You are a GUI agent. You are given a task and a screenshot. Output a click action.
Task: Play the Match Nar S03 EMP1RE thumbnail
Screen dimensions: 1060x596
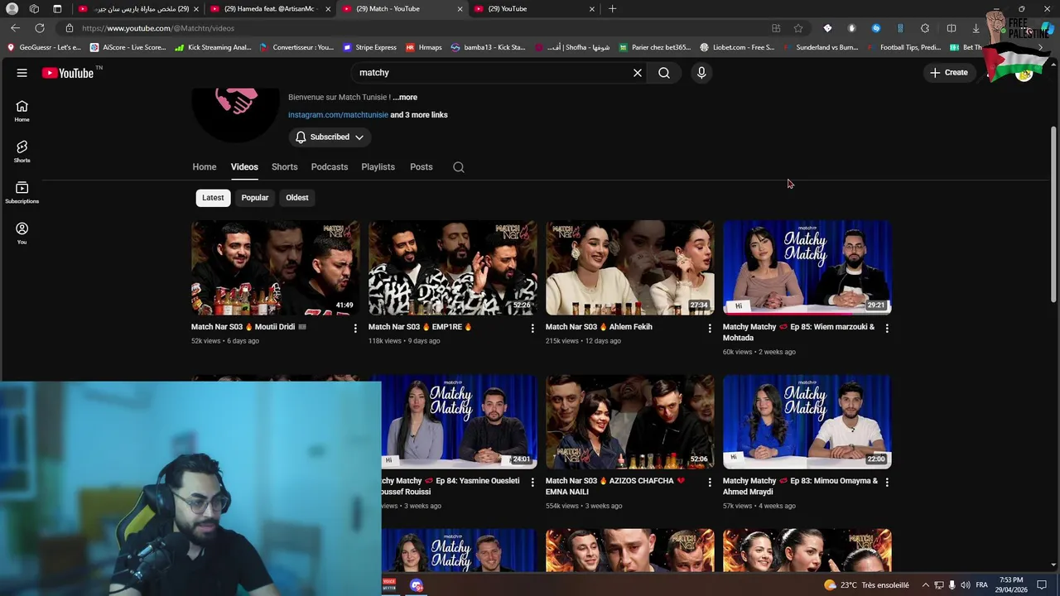(452, 267)
